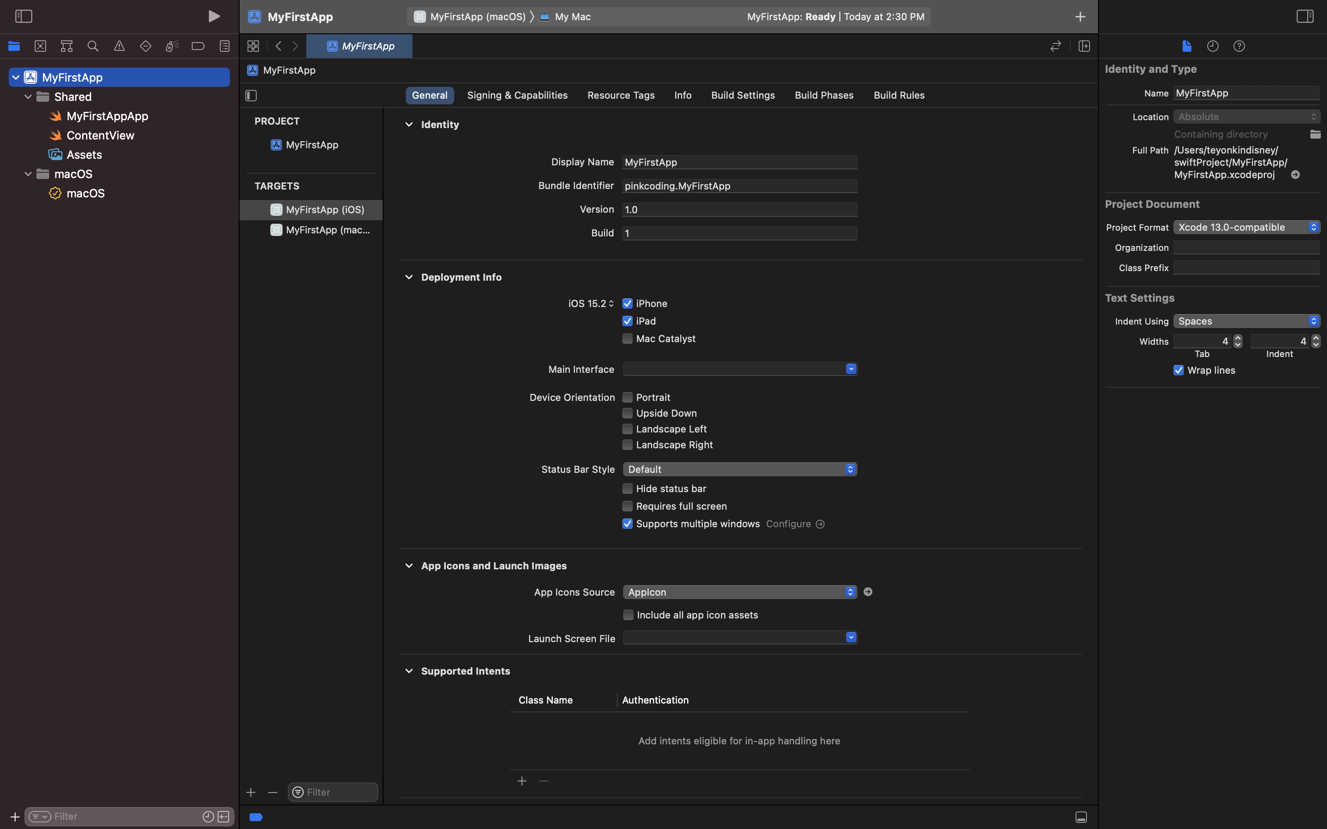Image resolution: width=1327 pixels, height=829 pixels.
Task: Click the editor options swap icon
Action: coord(1055,46)
